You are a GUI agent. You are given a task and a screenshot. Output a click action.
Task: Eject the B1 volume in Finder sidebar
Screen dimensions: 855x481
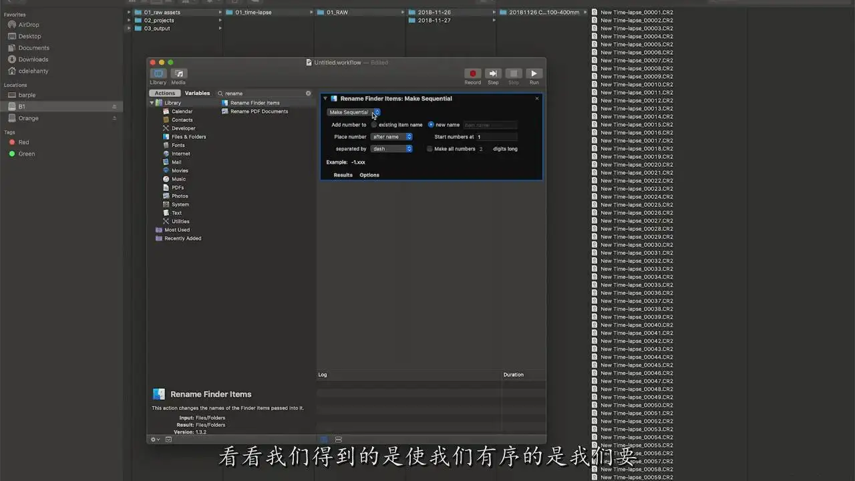(114, 107)
